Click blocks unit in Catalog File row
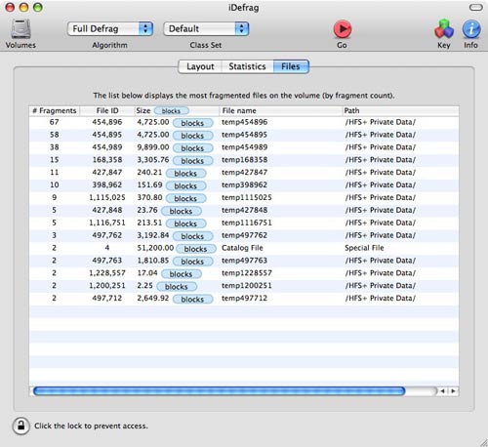The height and width of the screenshot is (447, 488). point(196,249)
